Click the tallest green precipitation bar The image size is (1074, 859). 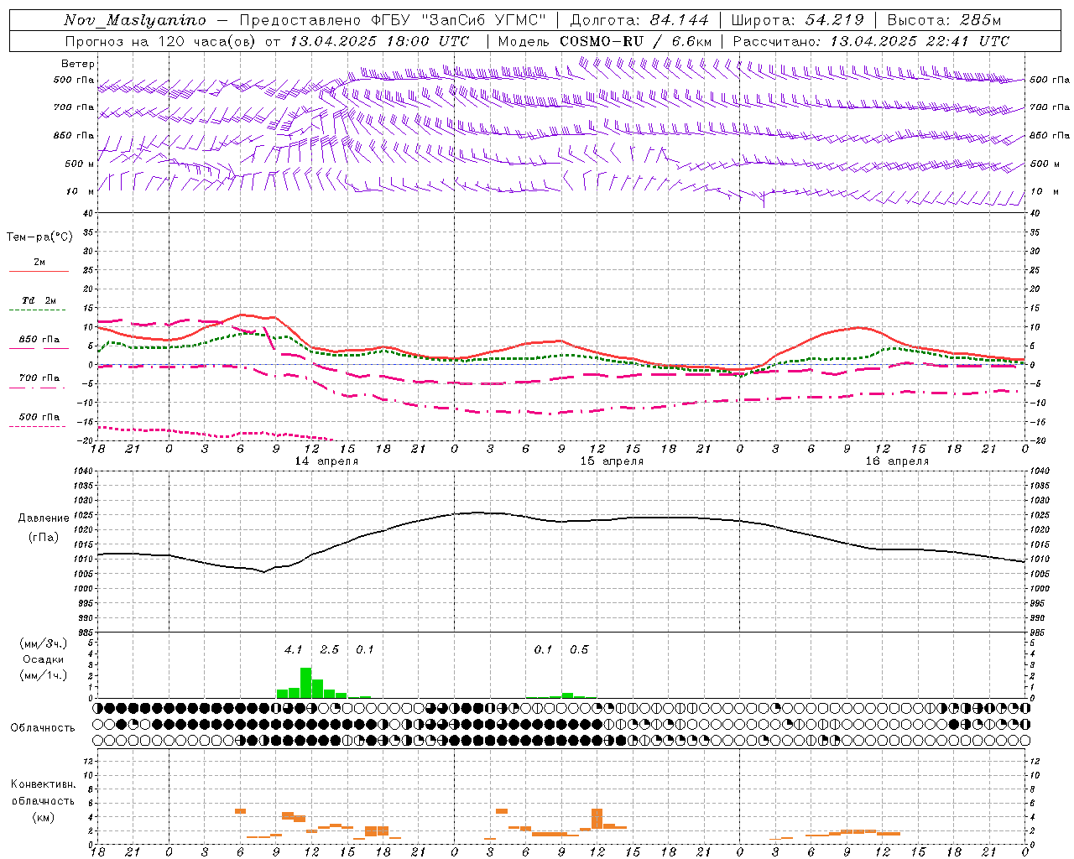(x=306, y=683)
